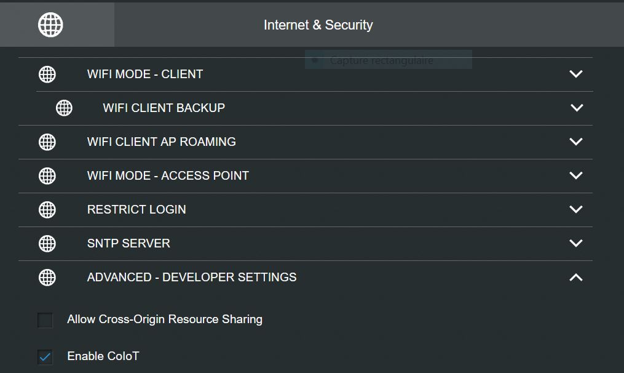The height and width of the screenshot is (373, 624).
Task: Click globe icon beside ADVANCED - DEVELOPER SETTINGS
Action: coord(47,278)
